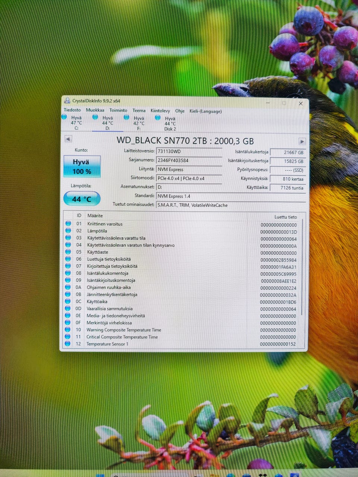
Task: Click status dot for Temperature Sensor 1 row
Action: [x=67, y=344]
